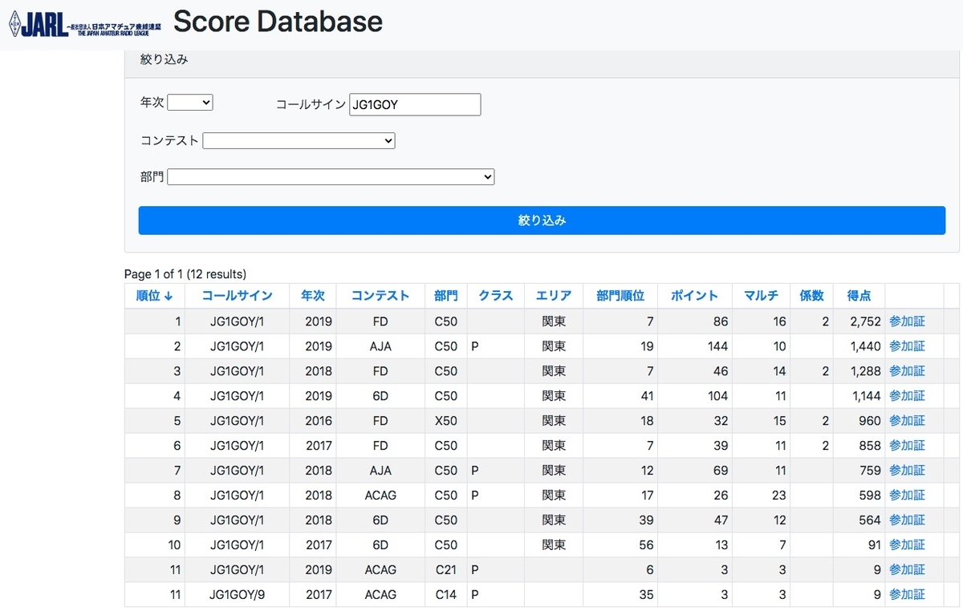
Task: Click C14 department cell
Action: click(445, 595)
